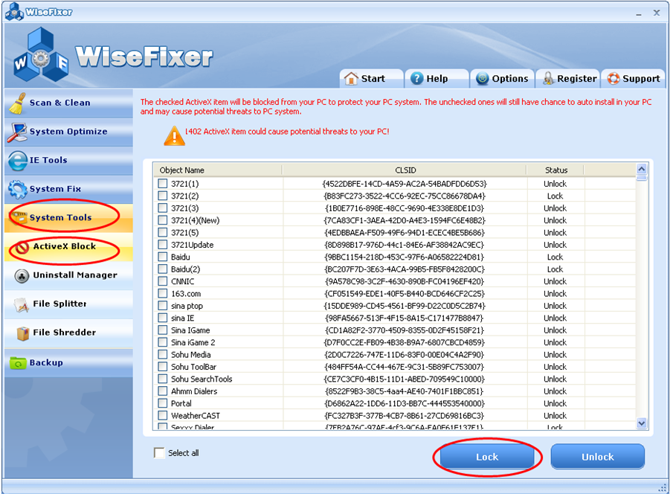This screenshot has height=494, width=670.
Task: Click the Options globe icon
Action: tap(483, 79)
